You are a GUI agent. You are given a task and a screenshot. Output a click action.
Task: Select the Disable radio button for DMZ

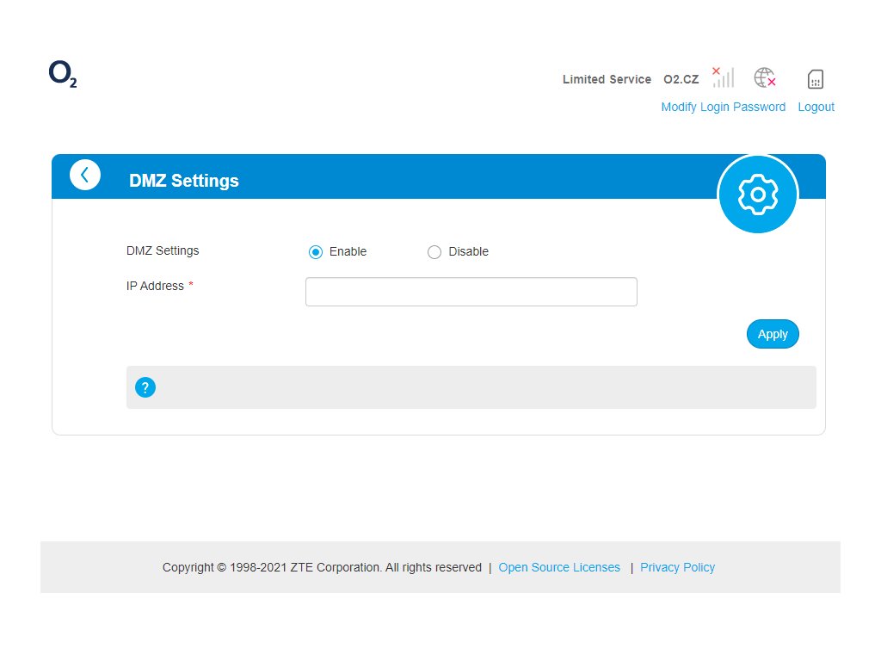(434, 252)
